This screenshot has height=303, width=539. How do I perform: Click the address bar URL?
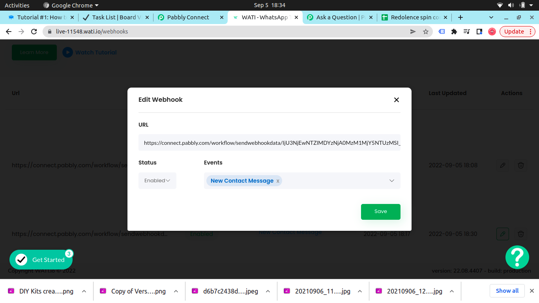click(x=92, y=32)
